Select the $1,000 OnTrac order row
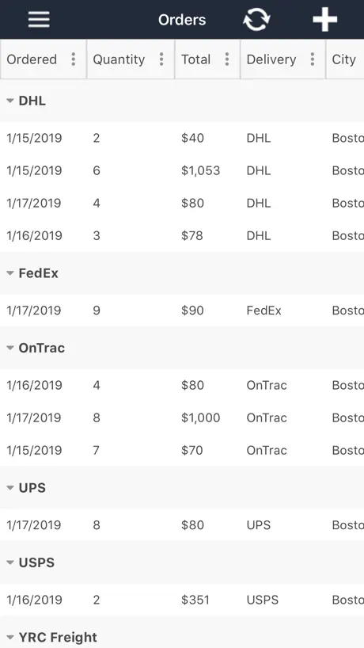This screenshot has height=648, width=364. [x=182, y=417]
